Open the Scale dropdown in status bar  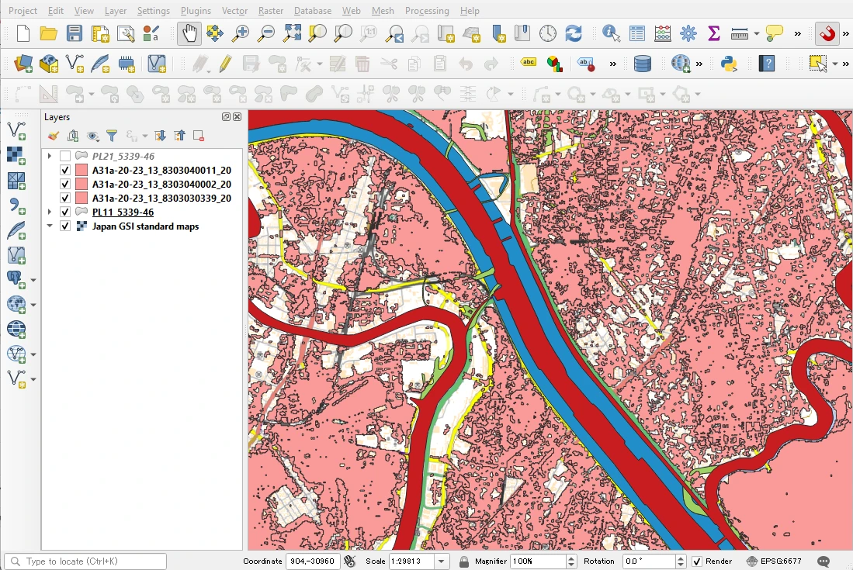click(439, 561)
